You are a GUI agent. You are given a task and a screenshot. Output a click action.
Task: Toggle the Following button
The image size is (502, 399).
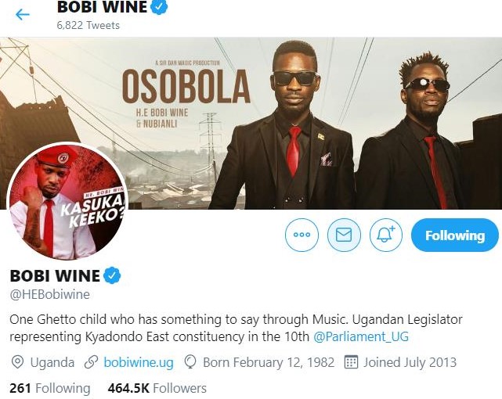click(x=454, y=235)
